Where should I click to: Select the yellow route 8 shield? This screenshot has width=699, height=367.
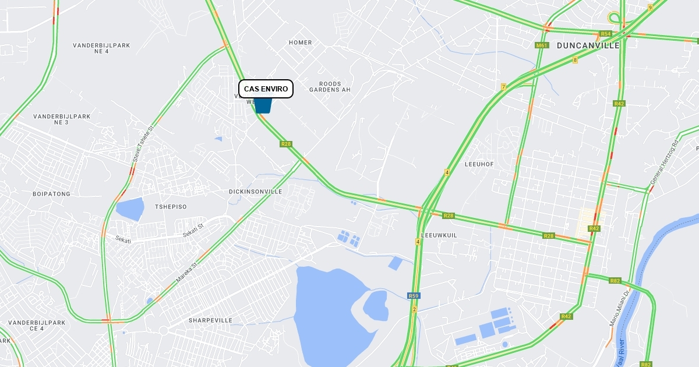[575, 60]
